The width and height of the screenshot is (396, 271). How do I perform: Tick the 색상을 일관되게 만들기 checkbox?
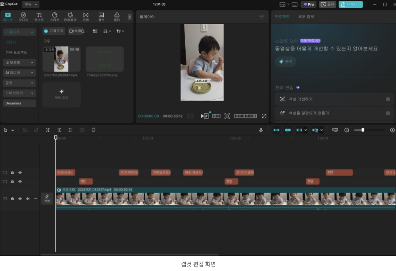[387, 113]
